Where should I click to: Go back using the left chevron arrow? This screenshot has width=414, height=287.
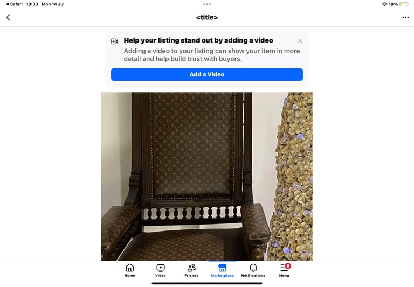click(x=8, y=17)
